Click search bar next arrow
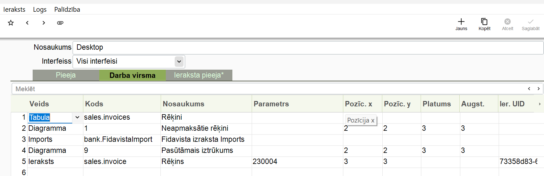The height and width of the screenshot is (176, 544). 538,89
